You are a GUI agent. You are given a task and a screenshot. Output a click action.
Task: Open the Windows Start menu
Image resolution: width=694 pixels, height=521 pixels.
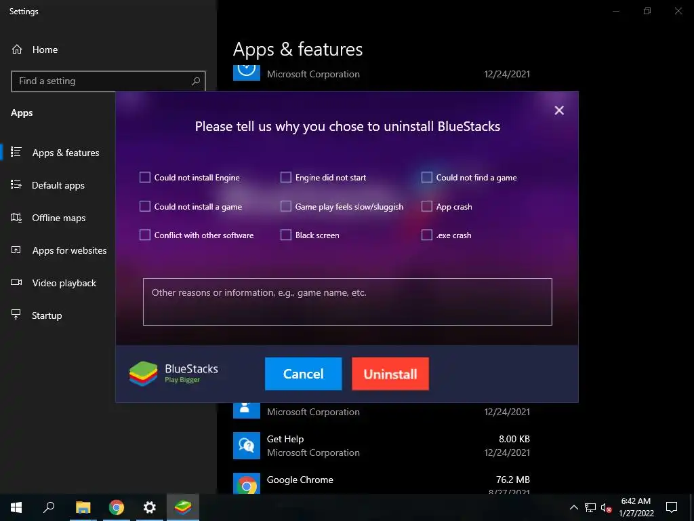16,507
